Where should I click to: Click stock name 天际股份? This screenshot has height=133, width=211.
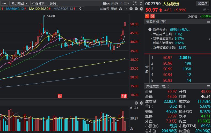(171, 4)
